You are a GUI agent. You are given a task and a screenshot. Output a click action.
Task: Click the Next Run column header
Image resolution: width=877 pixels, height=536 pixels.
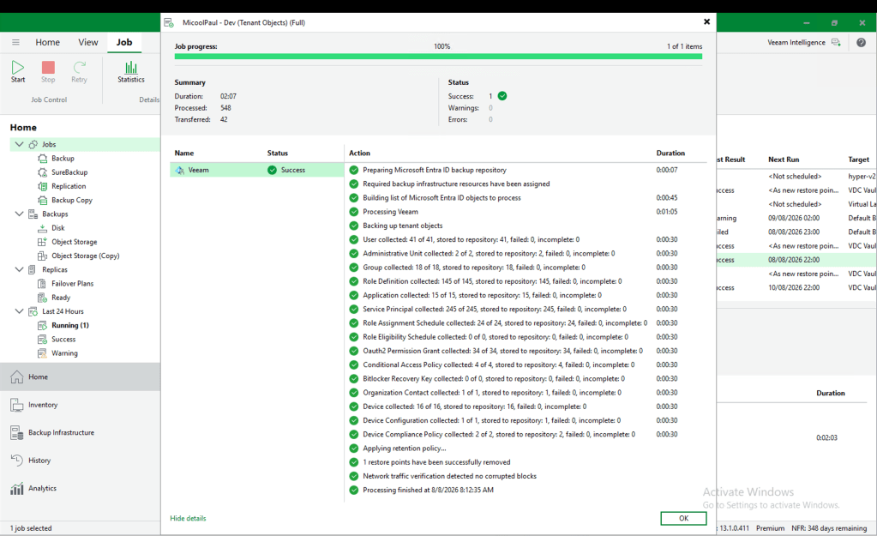coord(784,160)
